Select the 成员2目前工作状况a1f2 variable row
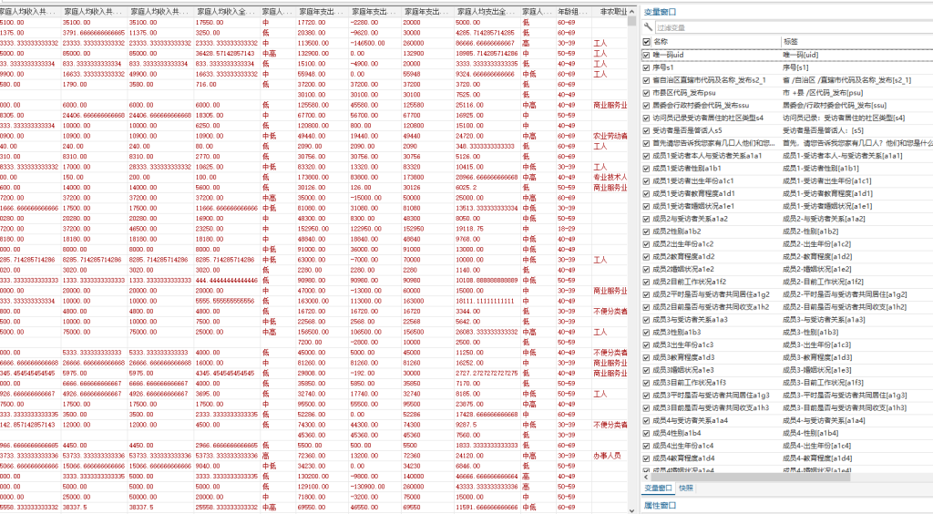The width and height of the screenshot is (933, 514). click(x=788, y=282)
